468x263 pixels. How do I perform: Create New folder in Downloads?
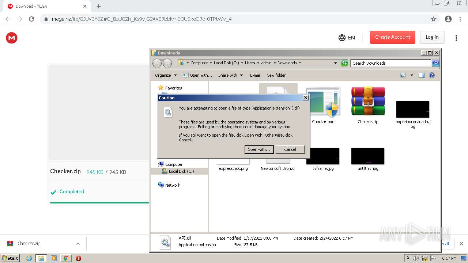coord(276,75)
